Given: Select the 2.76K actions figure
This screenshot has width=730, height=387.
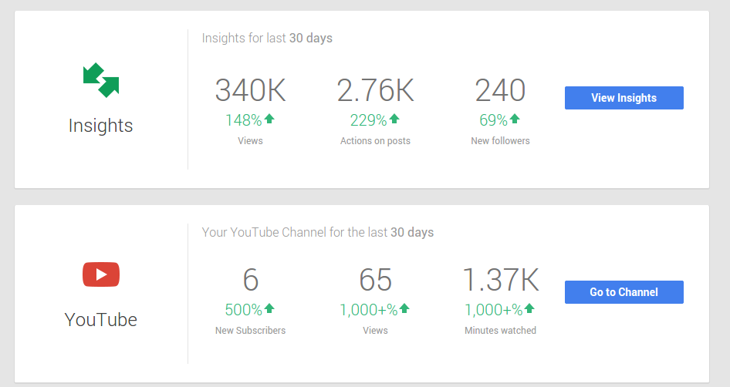Looking at the screenshot, I should [x=375, y=90].
